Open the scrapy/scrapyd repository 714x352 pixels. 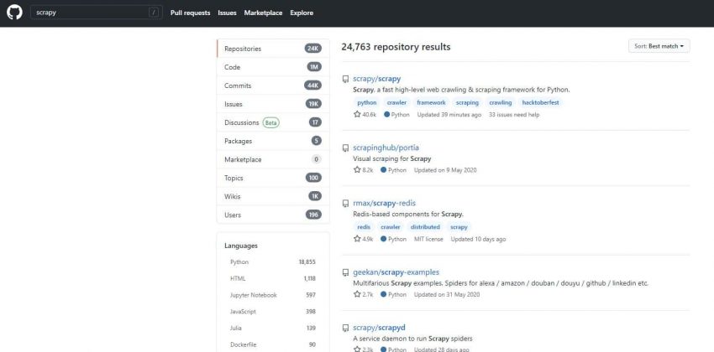[x=379, y=328]
